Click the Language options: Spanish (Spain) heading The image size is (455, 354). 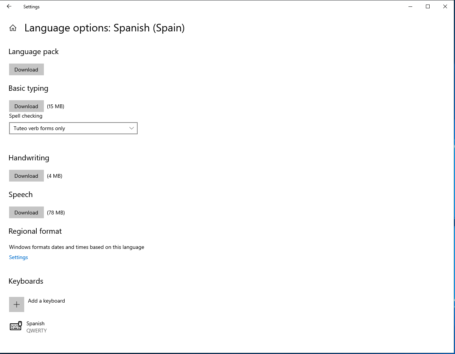pos(104,28)
